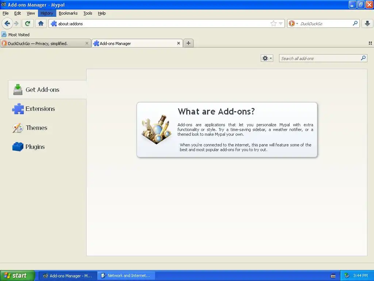Click the keyboard icon in system tray
This screenshot has height=281, width=374.
(333, 276)
